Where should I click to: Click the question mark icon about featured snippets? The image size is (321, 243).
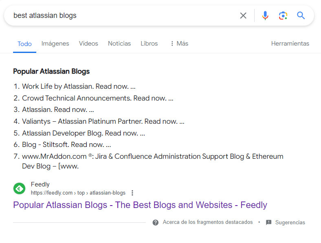tap(156, 222)
